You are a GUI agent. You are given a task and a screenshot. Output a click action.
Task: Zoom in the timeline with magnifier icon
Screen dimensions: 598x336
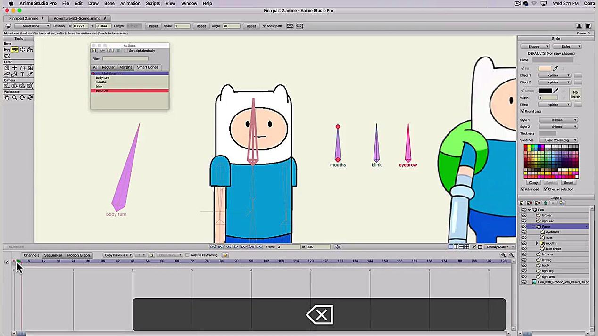[511, 255]
